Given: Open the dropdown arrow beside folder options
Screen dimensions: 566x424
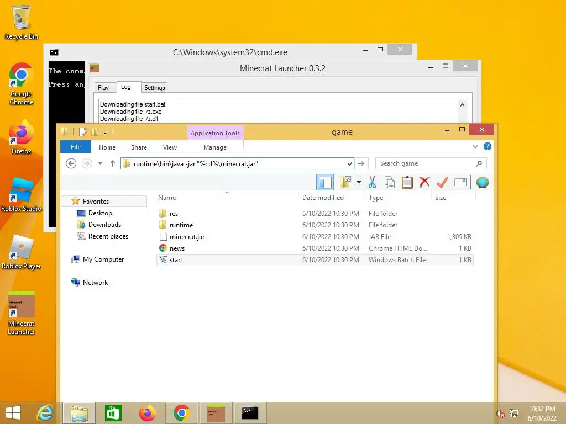Looking at the screenshot, I should click(359, 182).
